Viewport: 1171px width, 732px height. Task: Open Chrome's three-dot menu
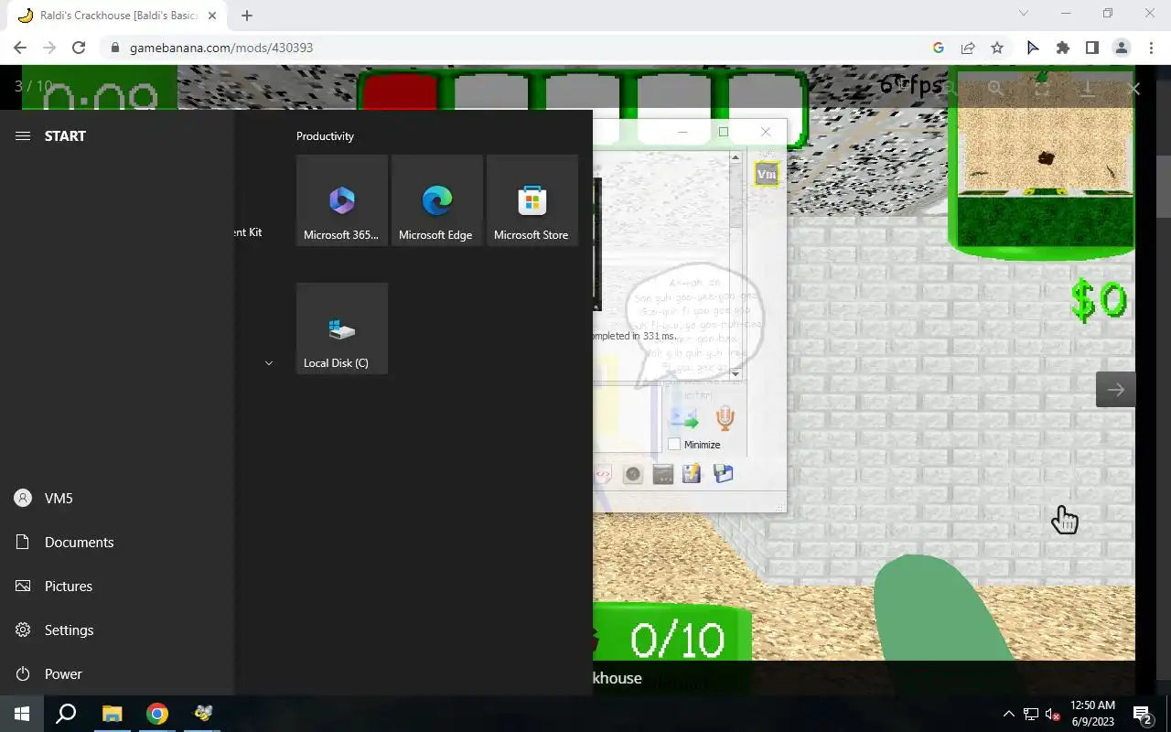(x=1150, y=48)
